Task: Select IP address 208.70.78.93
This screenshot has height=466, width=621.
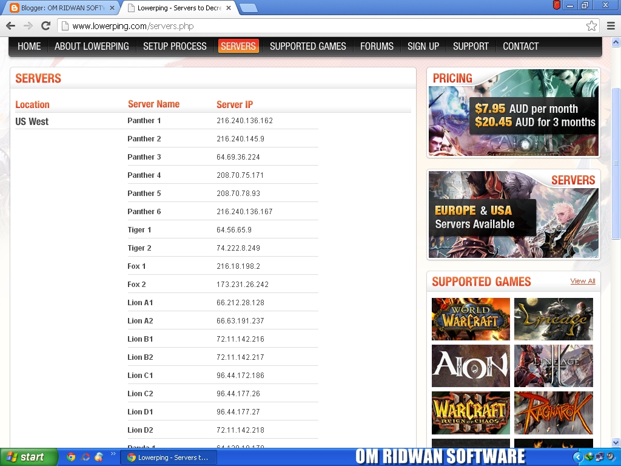Action: coord(238,194)
